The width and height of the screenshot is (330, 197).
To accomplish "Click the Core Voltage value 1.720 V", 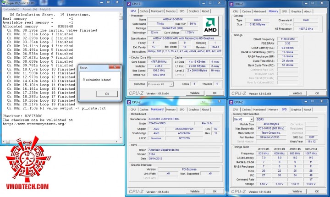I will (x=189, y=33).
